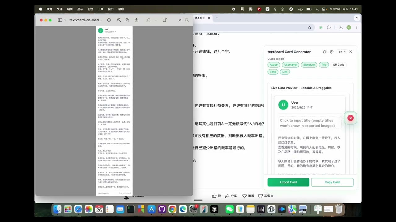Open a new Chrome tab
The width and height of the screenshot is (396, 222).
click(217, 18)
